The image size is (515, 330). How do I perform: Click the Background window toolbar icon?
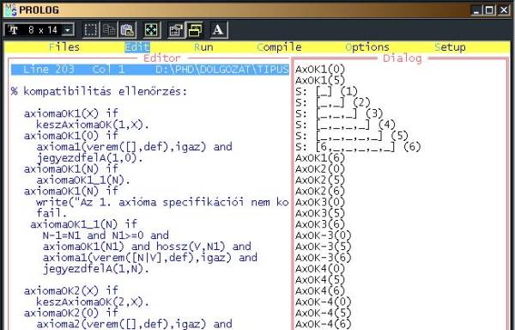click(195, 30)
